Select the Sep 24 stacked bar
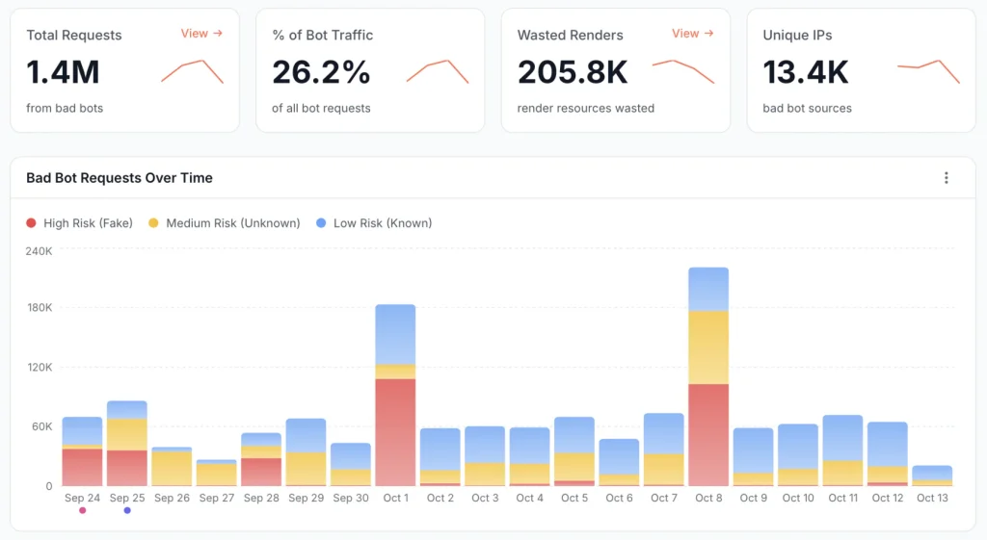 click(x=83, y=451)
